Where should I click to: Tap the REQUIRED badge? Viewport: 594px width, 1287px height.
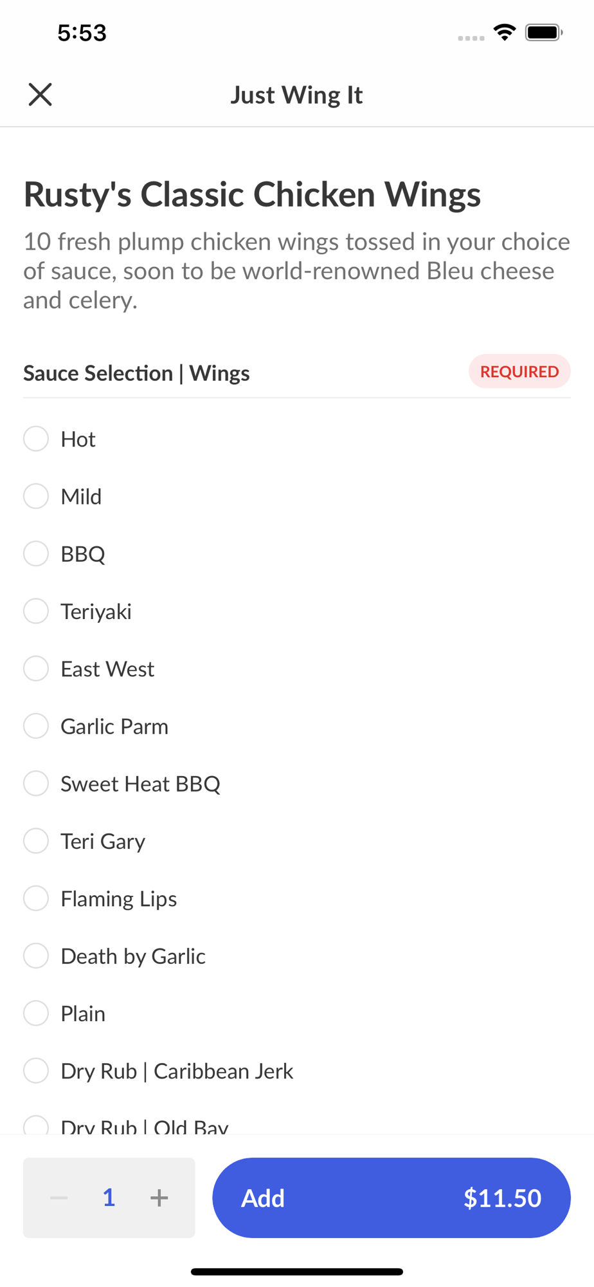click(x=519, y=371)
